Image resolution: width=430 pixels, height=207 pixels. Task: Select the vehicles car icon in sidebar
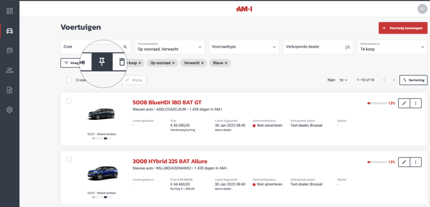tap(9, 31)
